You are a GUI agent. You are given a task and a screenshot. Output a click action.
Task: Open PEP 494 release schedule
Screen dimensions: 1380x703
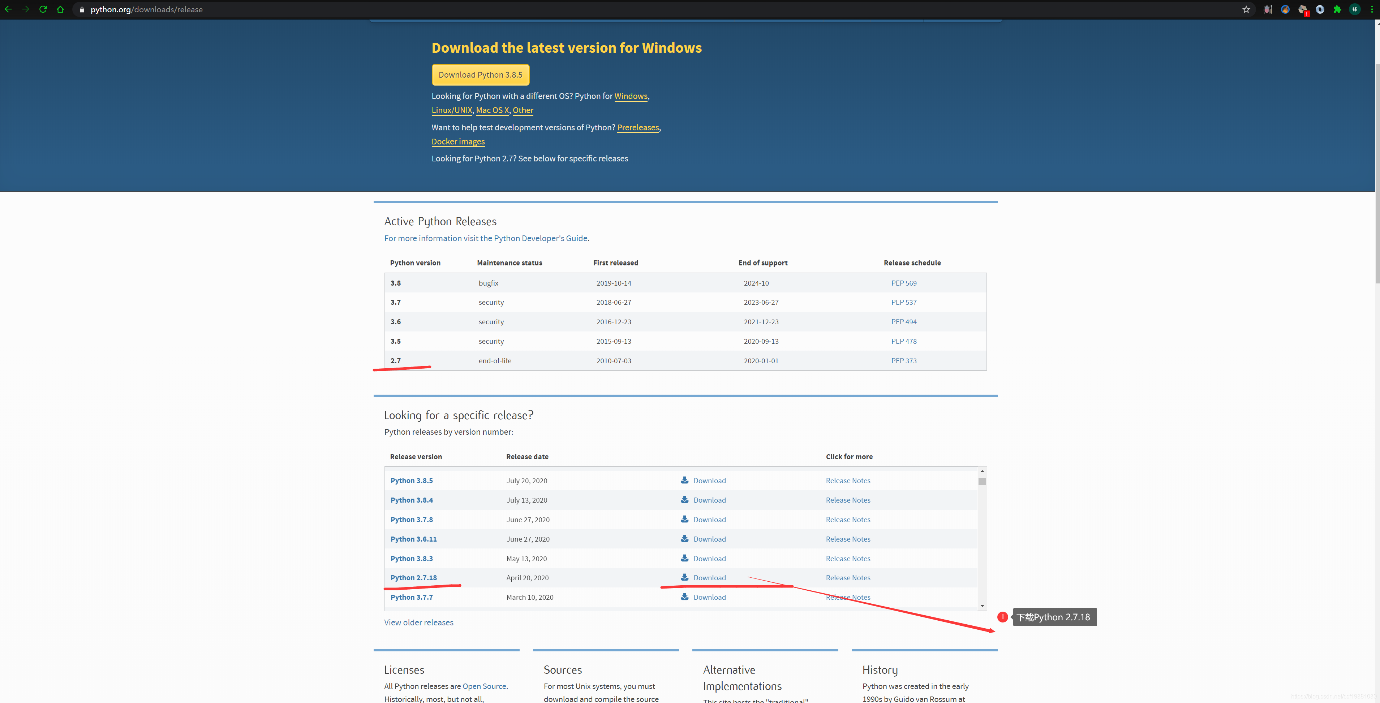pos(904,322)
